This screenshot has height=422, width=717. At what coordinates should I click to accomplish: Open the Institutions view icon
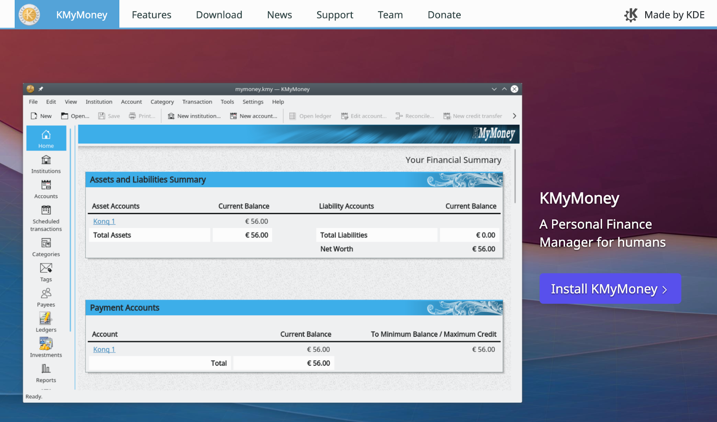click(46, 160)
